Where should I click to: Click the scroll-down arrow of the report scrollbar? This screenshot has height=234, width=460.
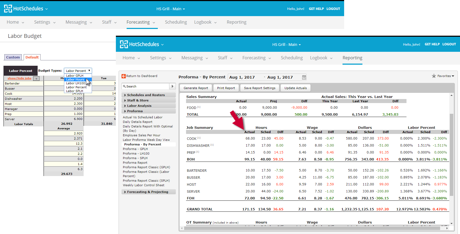tap(451, 223)
